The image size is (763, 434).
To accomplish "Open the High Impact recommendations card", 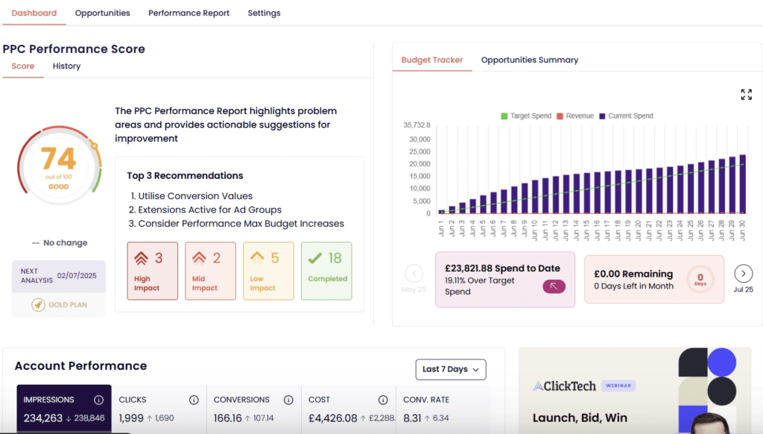I will 152,271.
